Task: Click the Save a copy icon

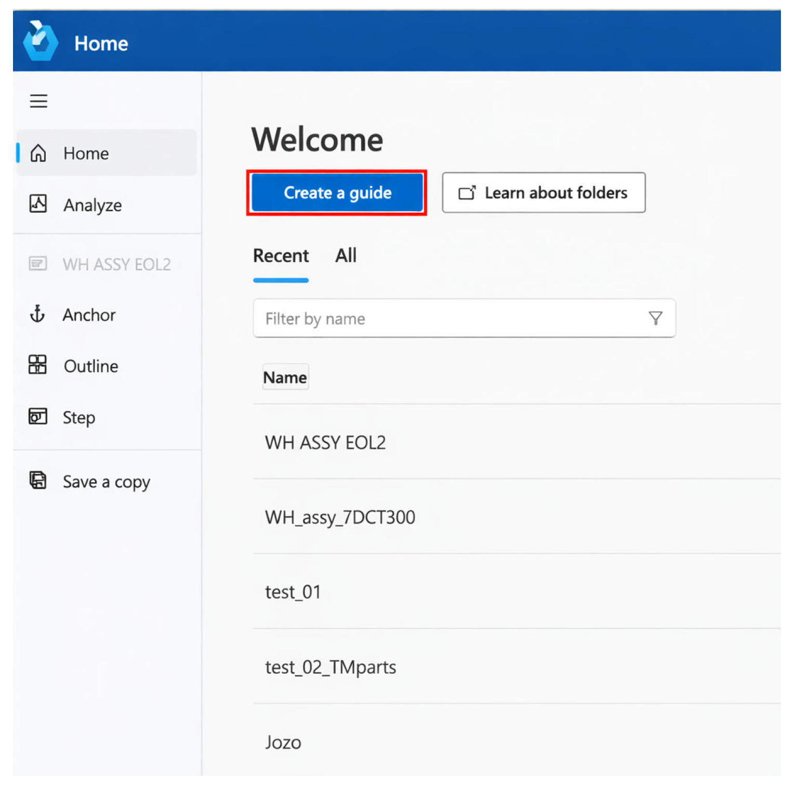Action: (x=38, y=481)
